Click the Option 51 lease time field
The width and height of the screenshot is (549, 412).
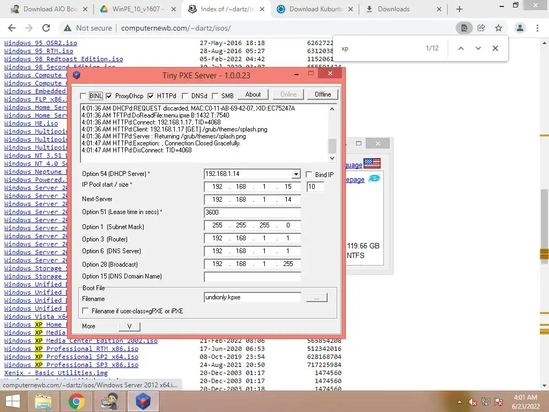252,212
